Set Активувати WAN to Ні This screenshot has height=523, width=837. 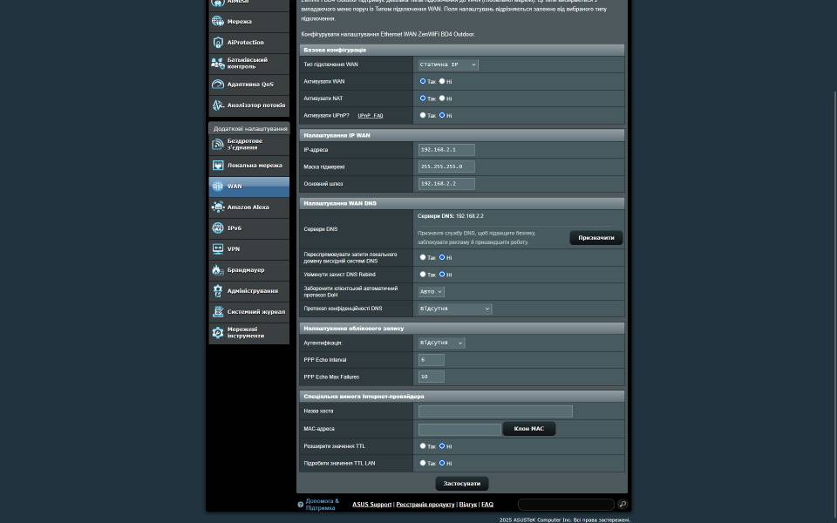442,81
